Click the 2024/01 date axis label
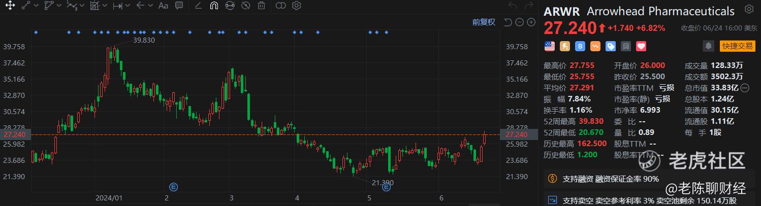This screenshot has height=206, width=761. (109, 198)
